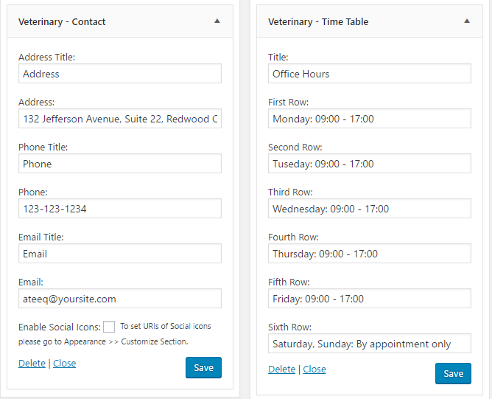The image size is (492, 399).
Task: Edit the Fifth Row Friday field
Action: [369, 299]
